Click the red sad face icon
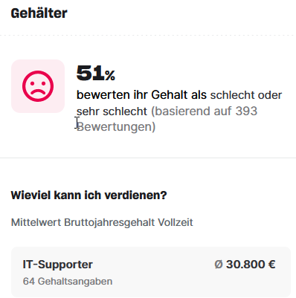The height and width of the screenshot is (298, 296). (x=38, y=86)
